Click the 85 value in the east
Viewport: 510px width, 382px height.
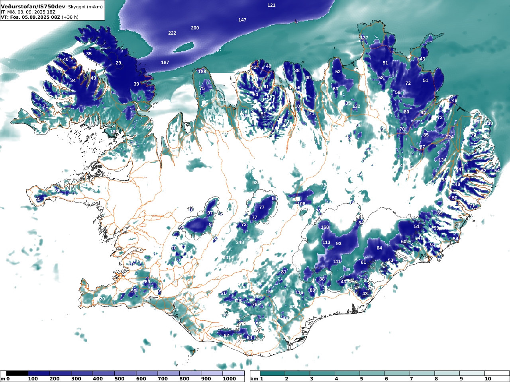(x=426, y=135)
